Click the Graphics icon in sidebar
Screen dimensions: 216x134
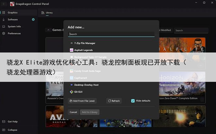(x=4, y=12)
